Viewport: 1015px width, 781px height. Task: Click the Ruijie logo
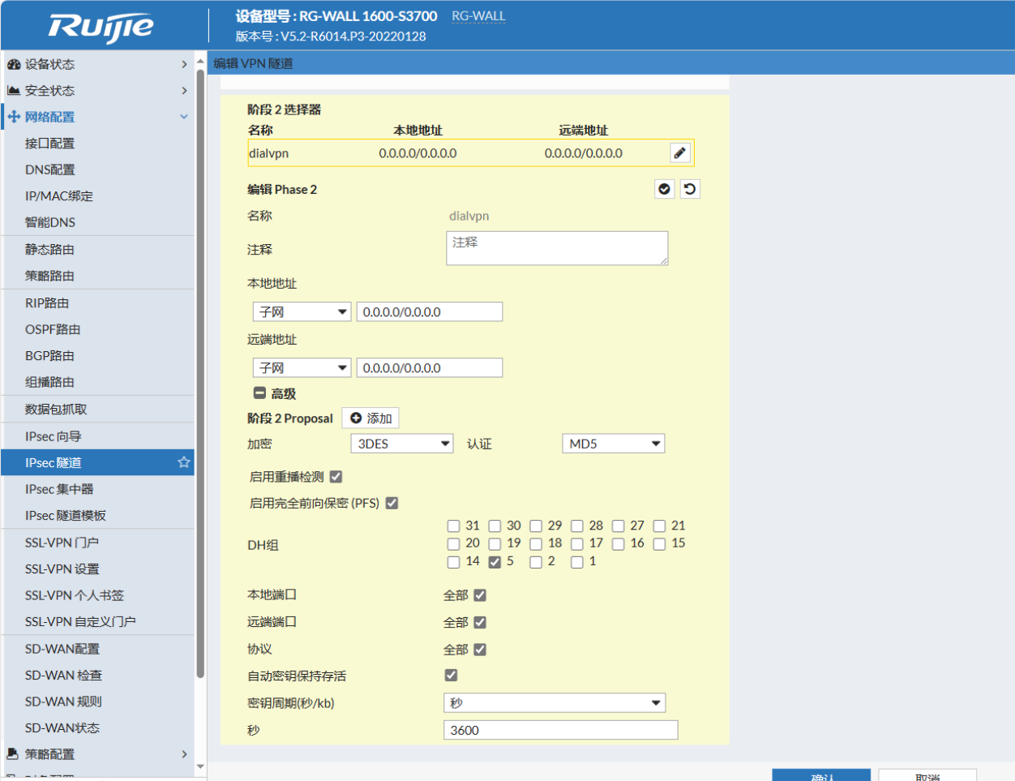101,27
